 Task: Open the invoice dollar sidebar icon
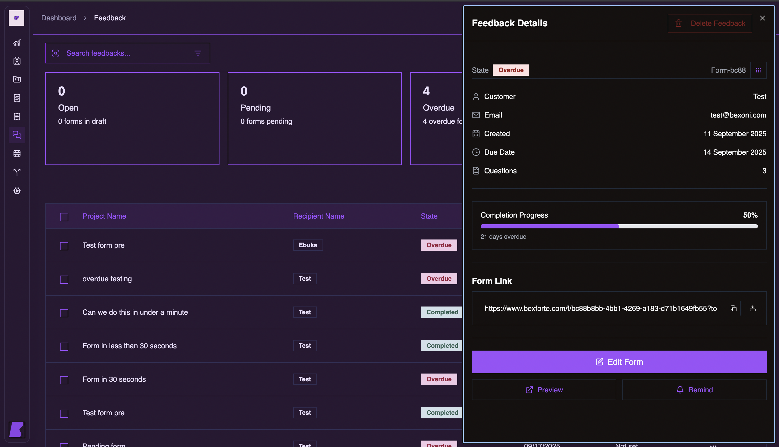click(17, 98)
